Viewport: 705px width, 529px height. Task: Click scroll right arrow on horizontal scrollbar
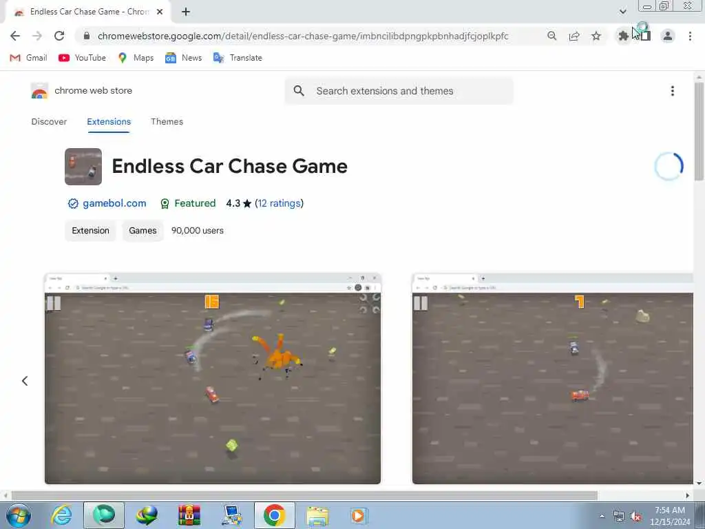pyautogui.click(x=688, y=495)
